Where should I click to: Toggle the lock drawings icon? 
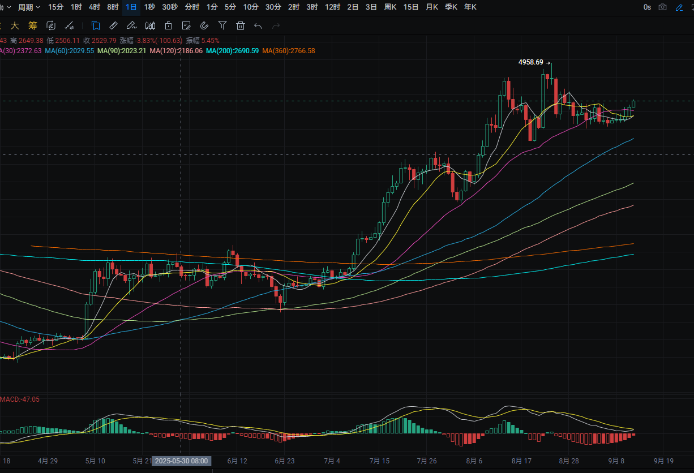(x=168, y=25)
